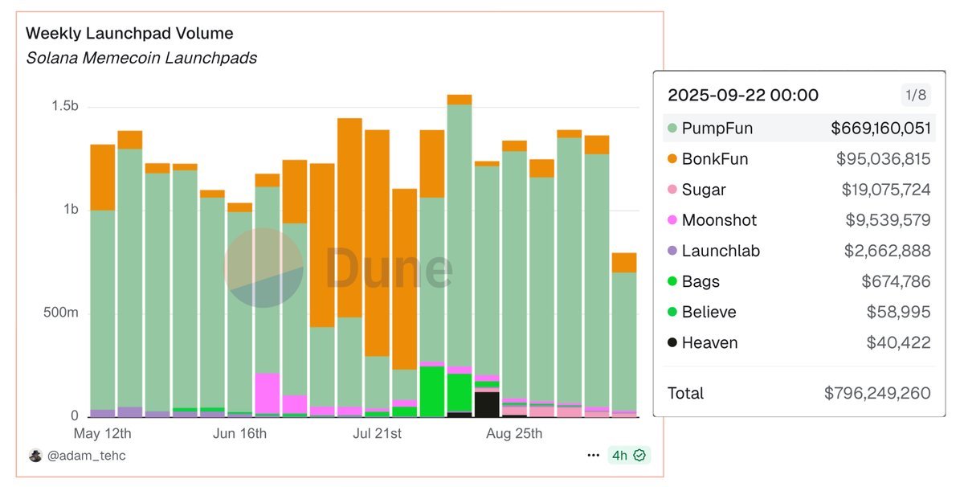964x487 pixels.
Task: Select the Total row in tooltip
Action: (x=799, y=393)
